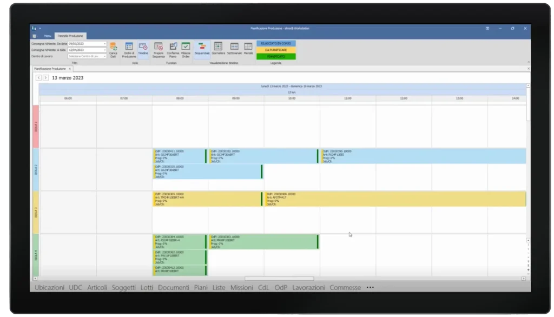Screen dimensions: 554x317
Task: Click the Conferma Piano icon
Action: 173,50
